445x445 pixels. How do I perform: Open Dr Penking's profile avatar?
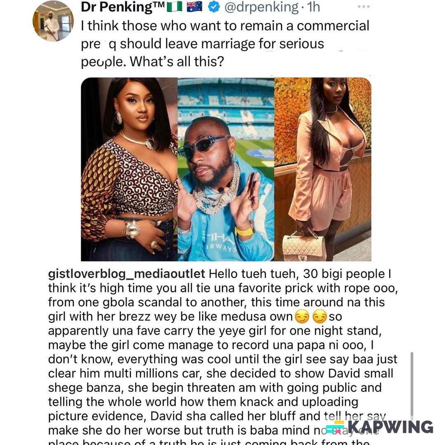53,21
